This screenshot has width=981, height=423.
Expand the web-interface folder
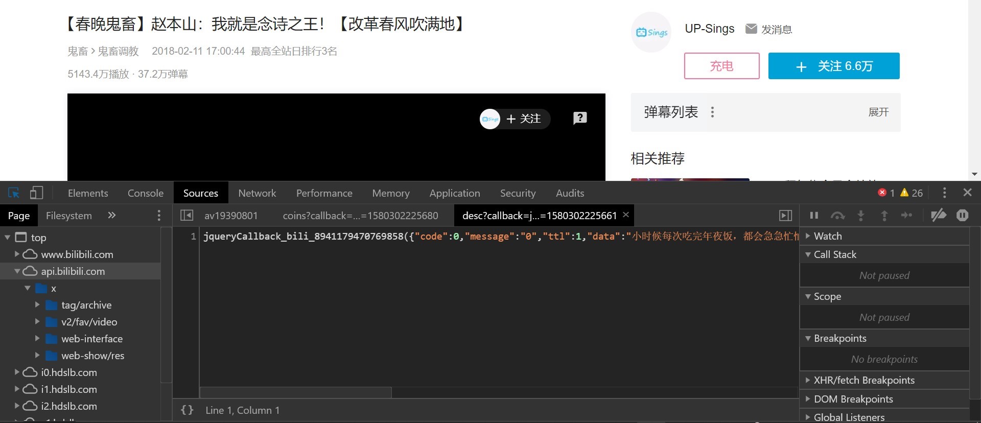37,338
